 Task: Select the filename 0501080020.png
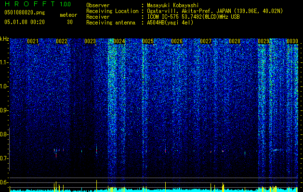point(25,13)
